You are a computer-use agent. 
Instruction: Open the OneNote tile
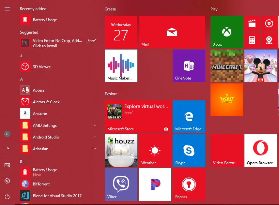(189, 66)
